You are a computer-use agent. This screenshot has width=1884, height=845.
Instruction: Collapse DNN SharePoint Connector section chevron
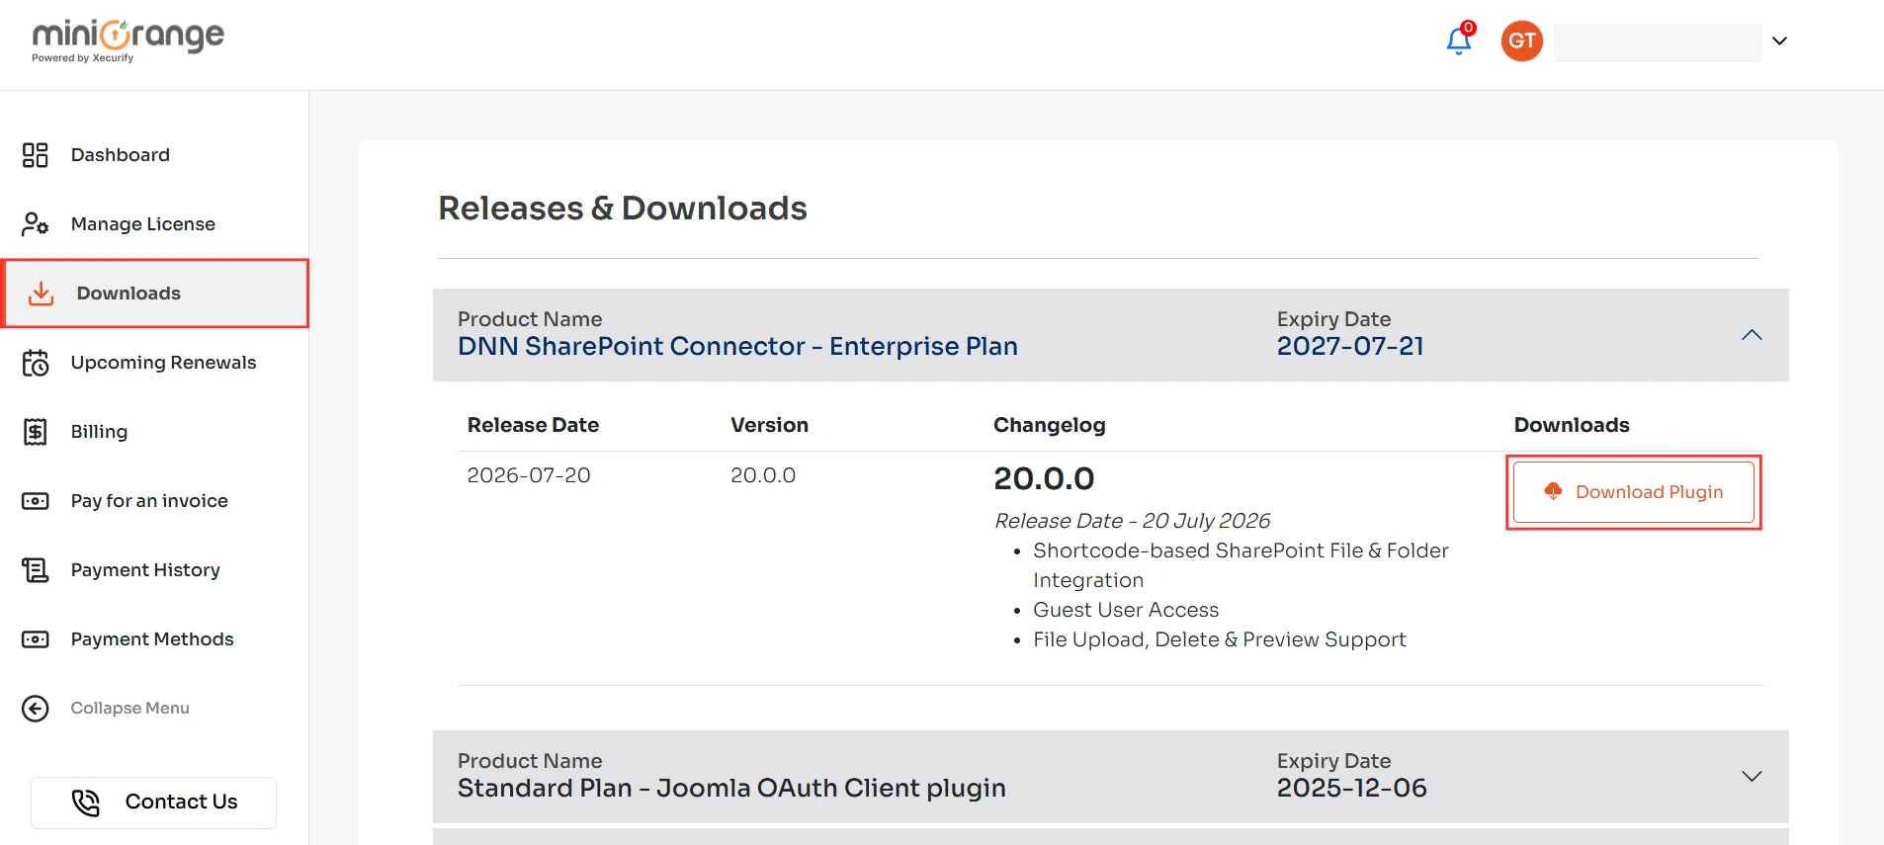(1752, 335)
